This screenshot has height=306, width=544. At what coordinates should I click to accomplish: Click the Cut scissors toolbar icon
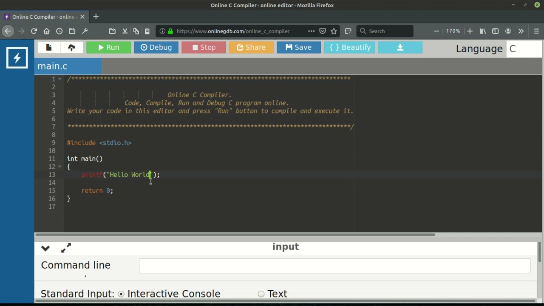(x=125, y=31)
